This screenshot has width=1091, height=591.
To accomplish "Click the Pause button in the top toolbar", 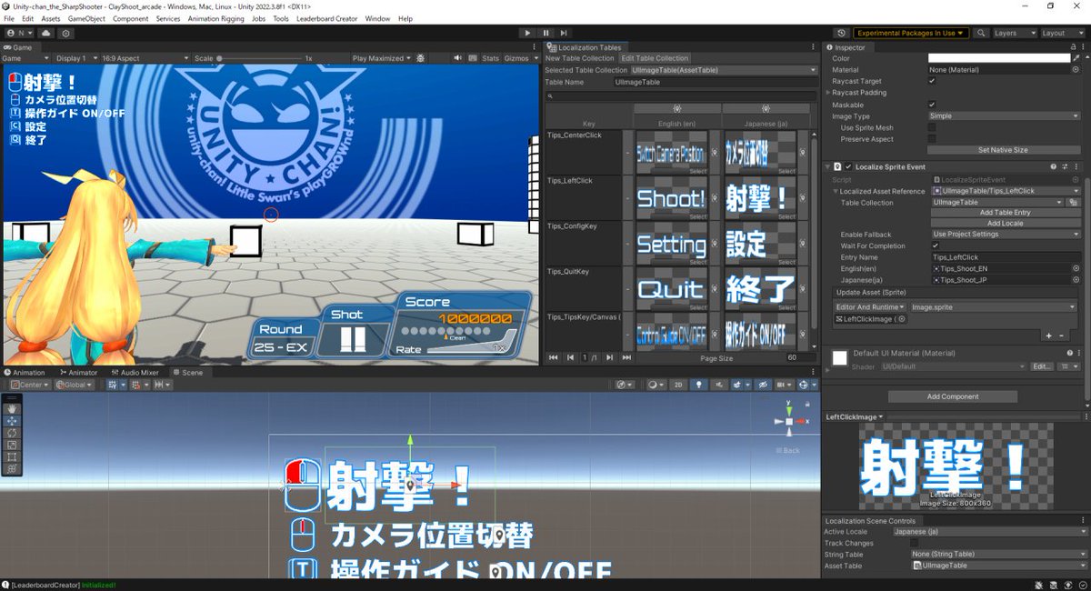I will [545, 33].
